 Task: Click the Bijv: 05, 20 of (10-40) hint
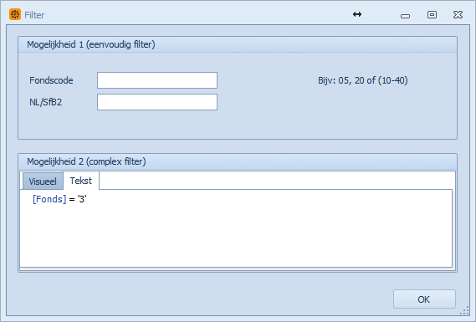(363, 80)
